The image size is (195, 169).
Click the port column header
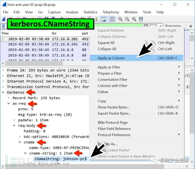tap(85, 33)
